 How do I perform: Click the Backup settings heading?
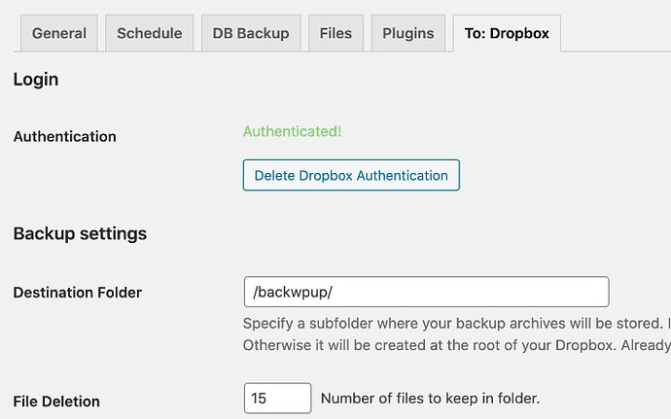tap(80, 233)
